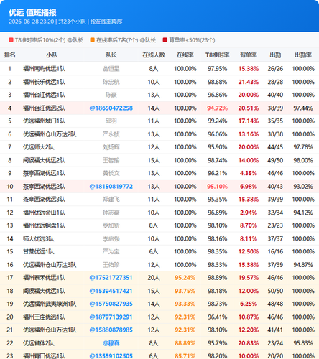The width and height of the screenshot is (319, 359).
Task: Click the 背单率 value 20.83%
Action: point(249,343)
